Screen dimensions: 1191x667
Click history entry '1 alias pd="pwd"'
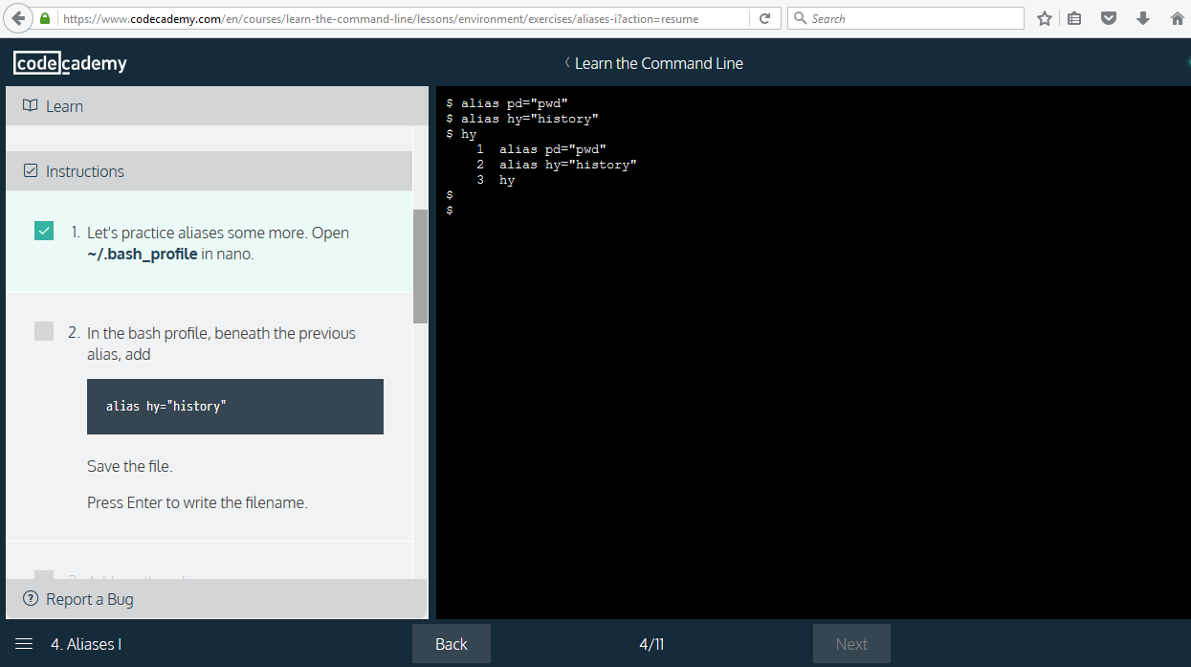541,149
